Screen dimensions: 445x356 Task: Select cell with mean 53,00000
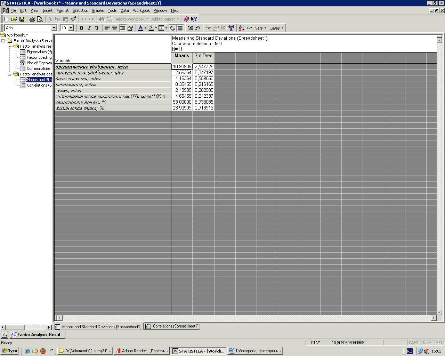pos(182,102)
